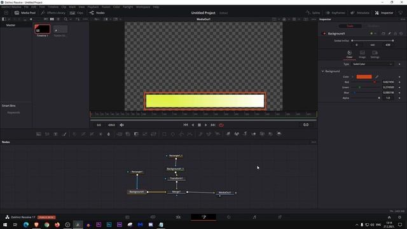Collapse the Background section in Inspector

pos(322,71)
